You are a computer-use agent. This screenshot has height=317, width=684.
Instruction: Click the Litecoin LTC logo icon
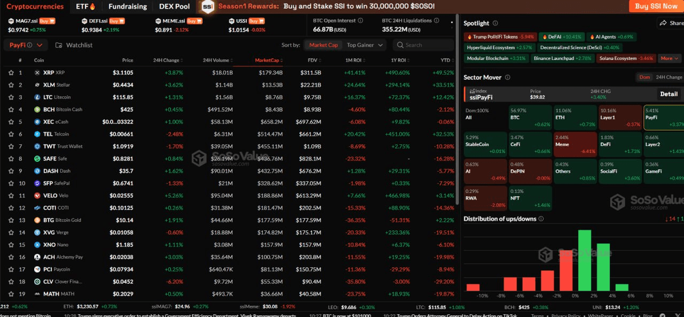click(37, 97)
